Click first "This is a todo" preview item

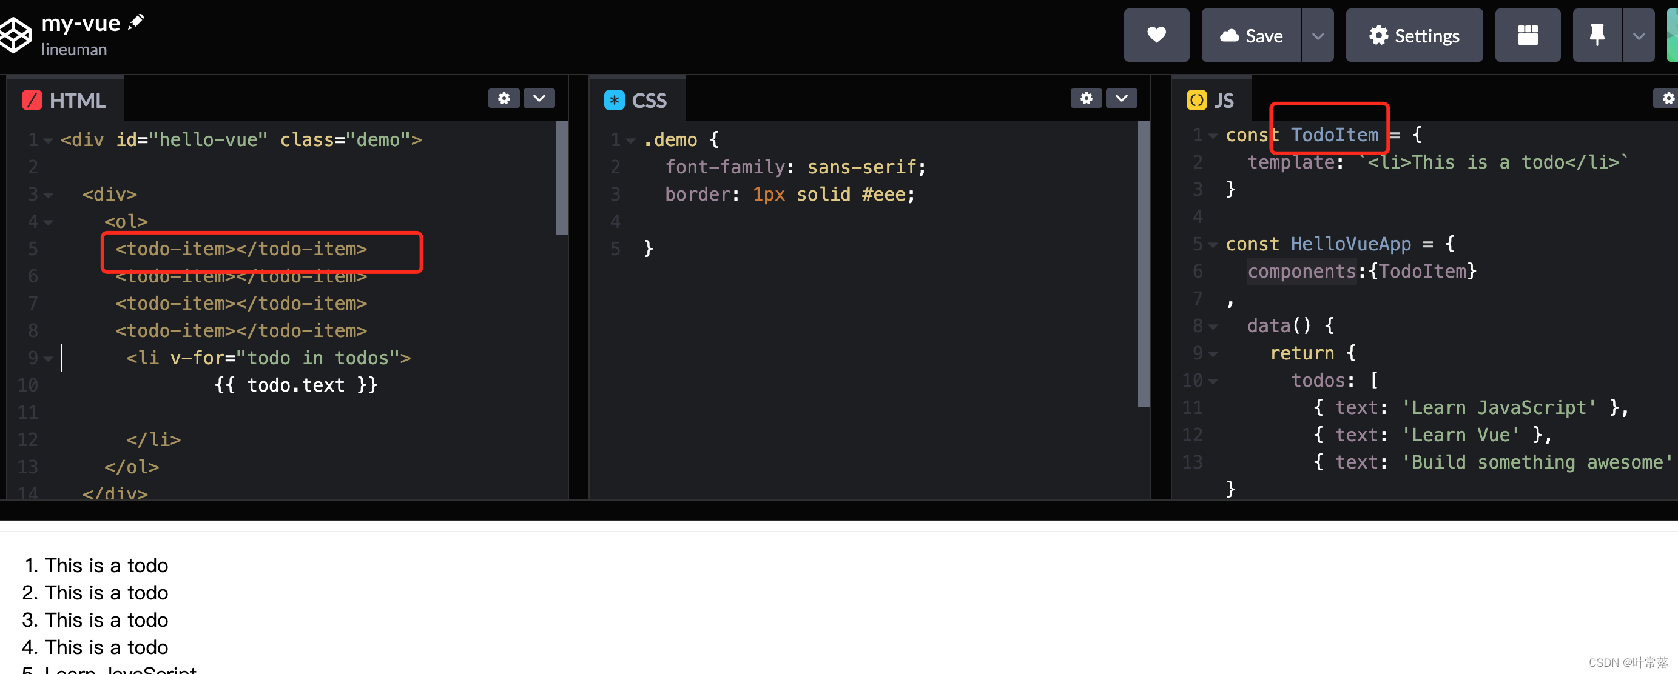point(106,566)
